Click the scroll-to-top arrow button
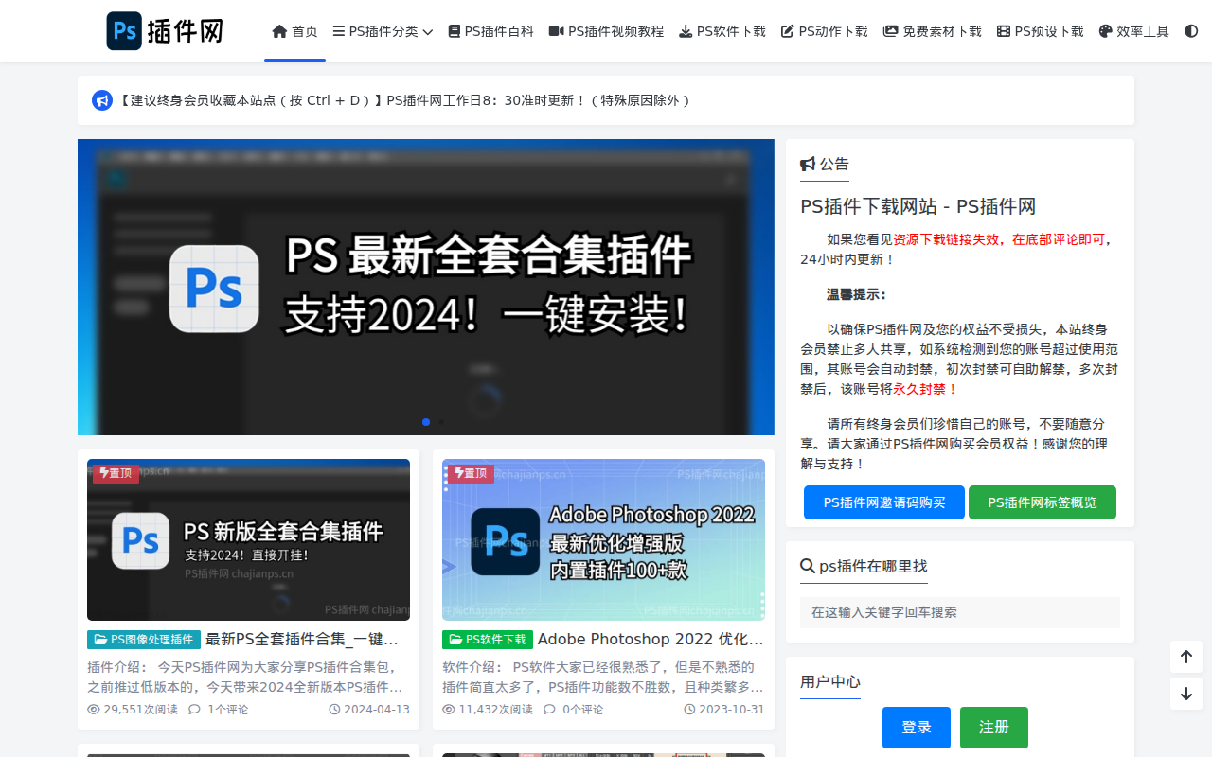Image resolution: width=1212 pixels, height=757 pixels. (x=1186, y=656)
